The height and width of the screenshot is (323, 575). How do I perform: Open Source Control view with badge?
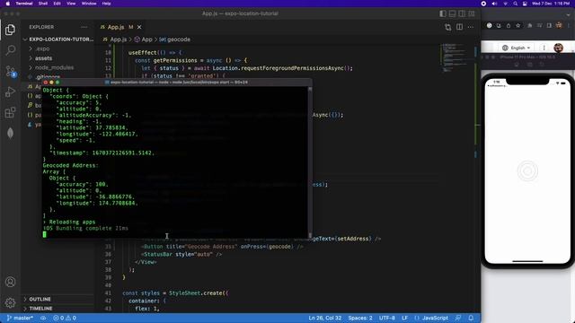(10, 71)
